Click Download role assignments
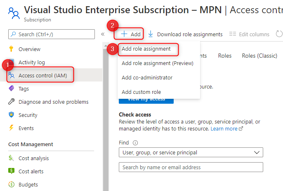Screen dimensions: 283x191 [190, 34]
